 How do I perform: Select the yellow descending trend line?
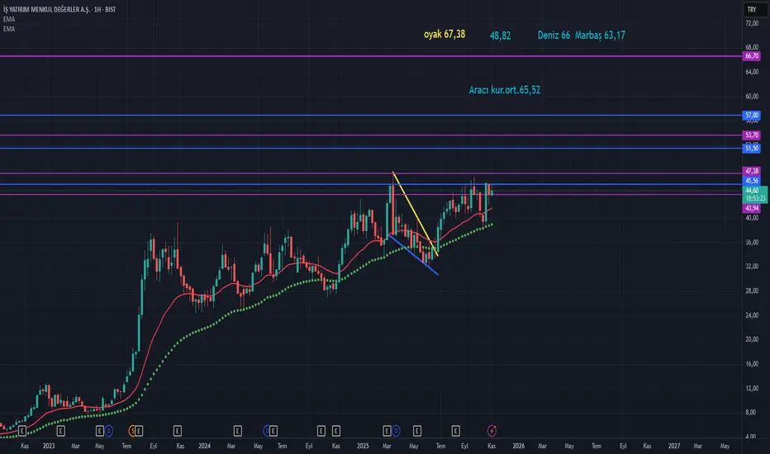coord(415,213)
